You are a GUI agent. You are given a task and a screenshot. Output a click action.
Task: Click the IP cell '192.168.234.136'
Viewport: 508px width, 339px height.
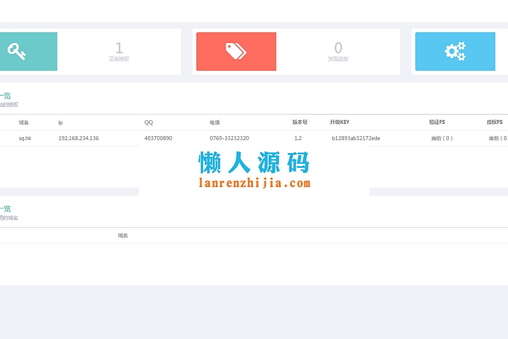[x=78, y=138]
